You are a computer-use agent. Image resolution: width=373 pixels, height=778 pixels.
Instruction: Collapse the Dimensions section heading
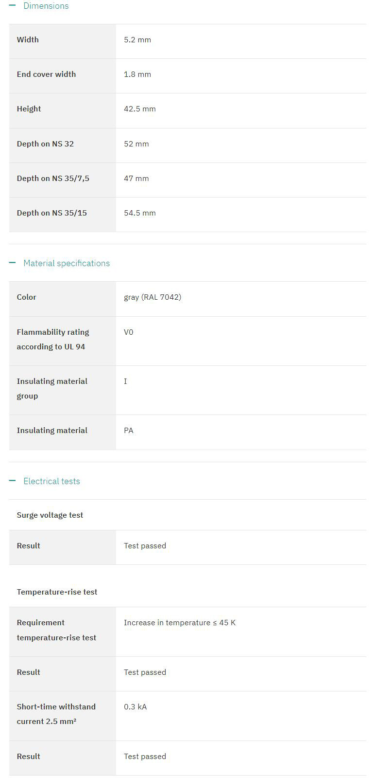(x=46, y=6)
